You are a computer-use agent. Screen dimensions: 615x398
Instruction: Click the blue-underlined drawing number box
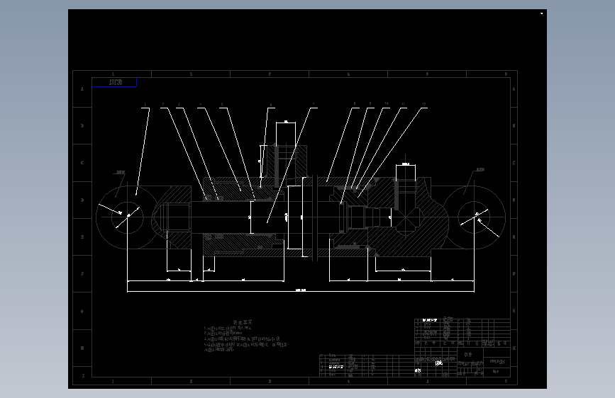(x=114, y=82)
